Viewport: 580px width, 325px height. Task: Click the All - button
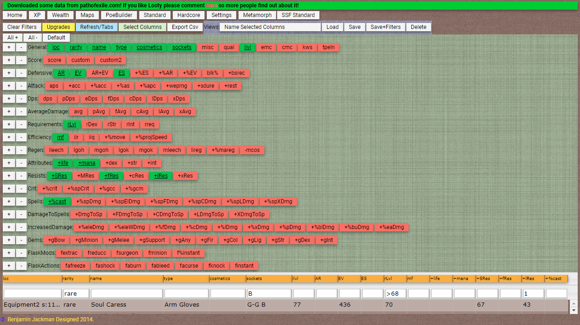(33, 38)
